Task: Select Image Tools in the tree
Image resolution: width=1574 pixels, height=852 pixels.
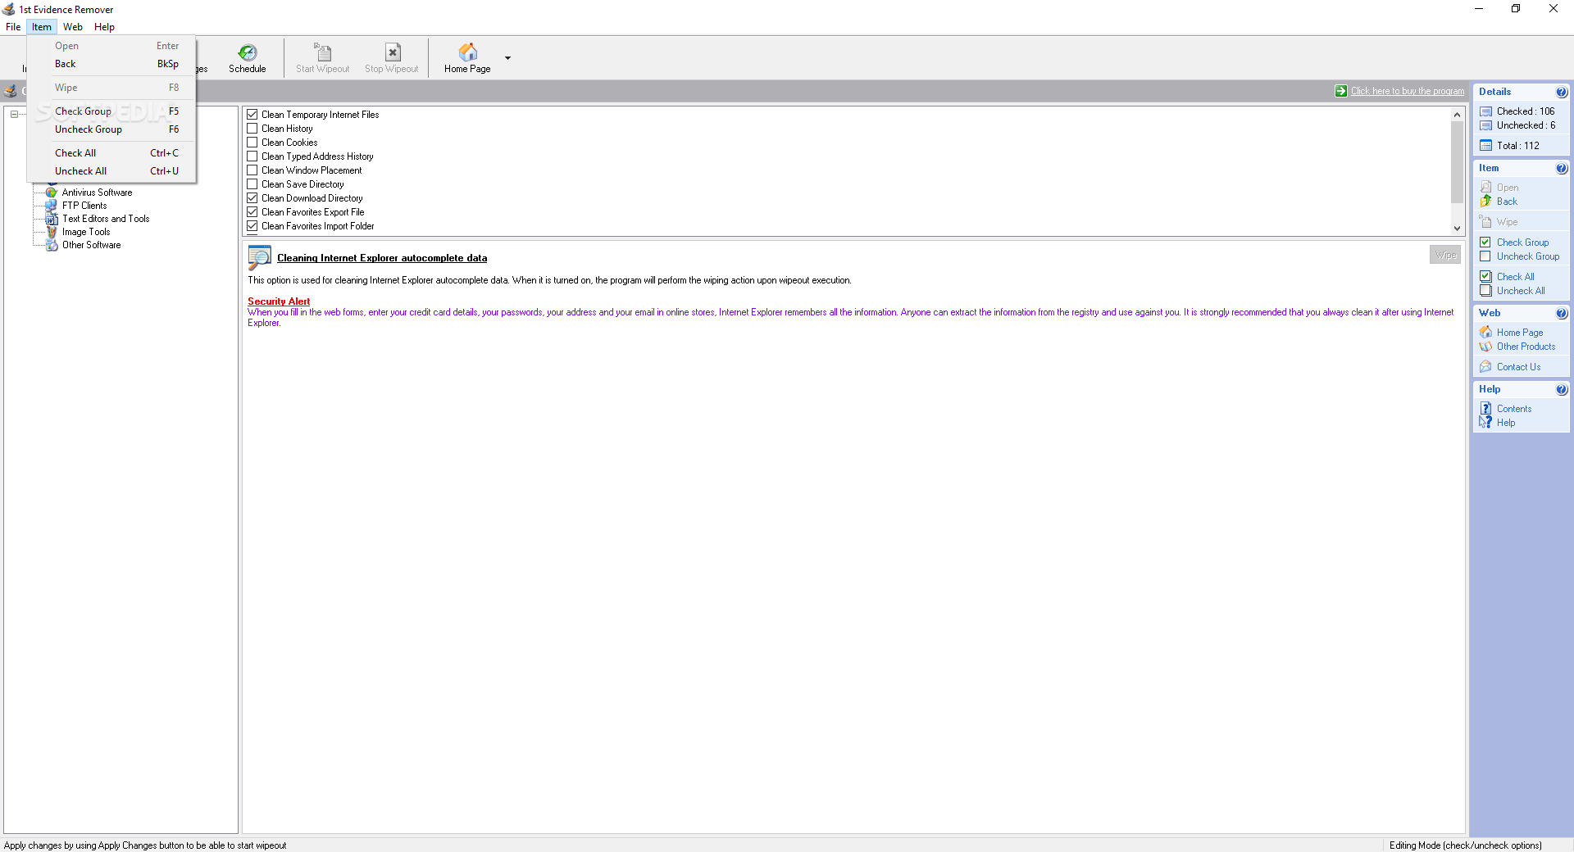Action: (x=86, y=232)
